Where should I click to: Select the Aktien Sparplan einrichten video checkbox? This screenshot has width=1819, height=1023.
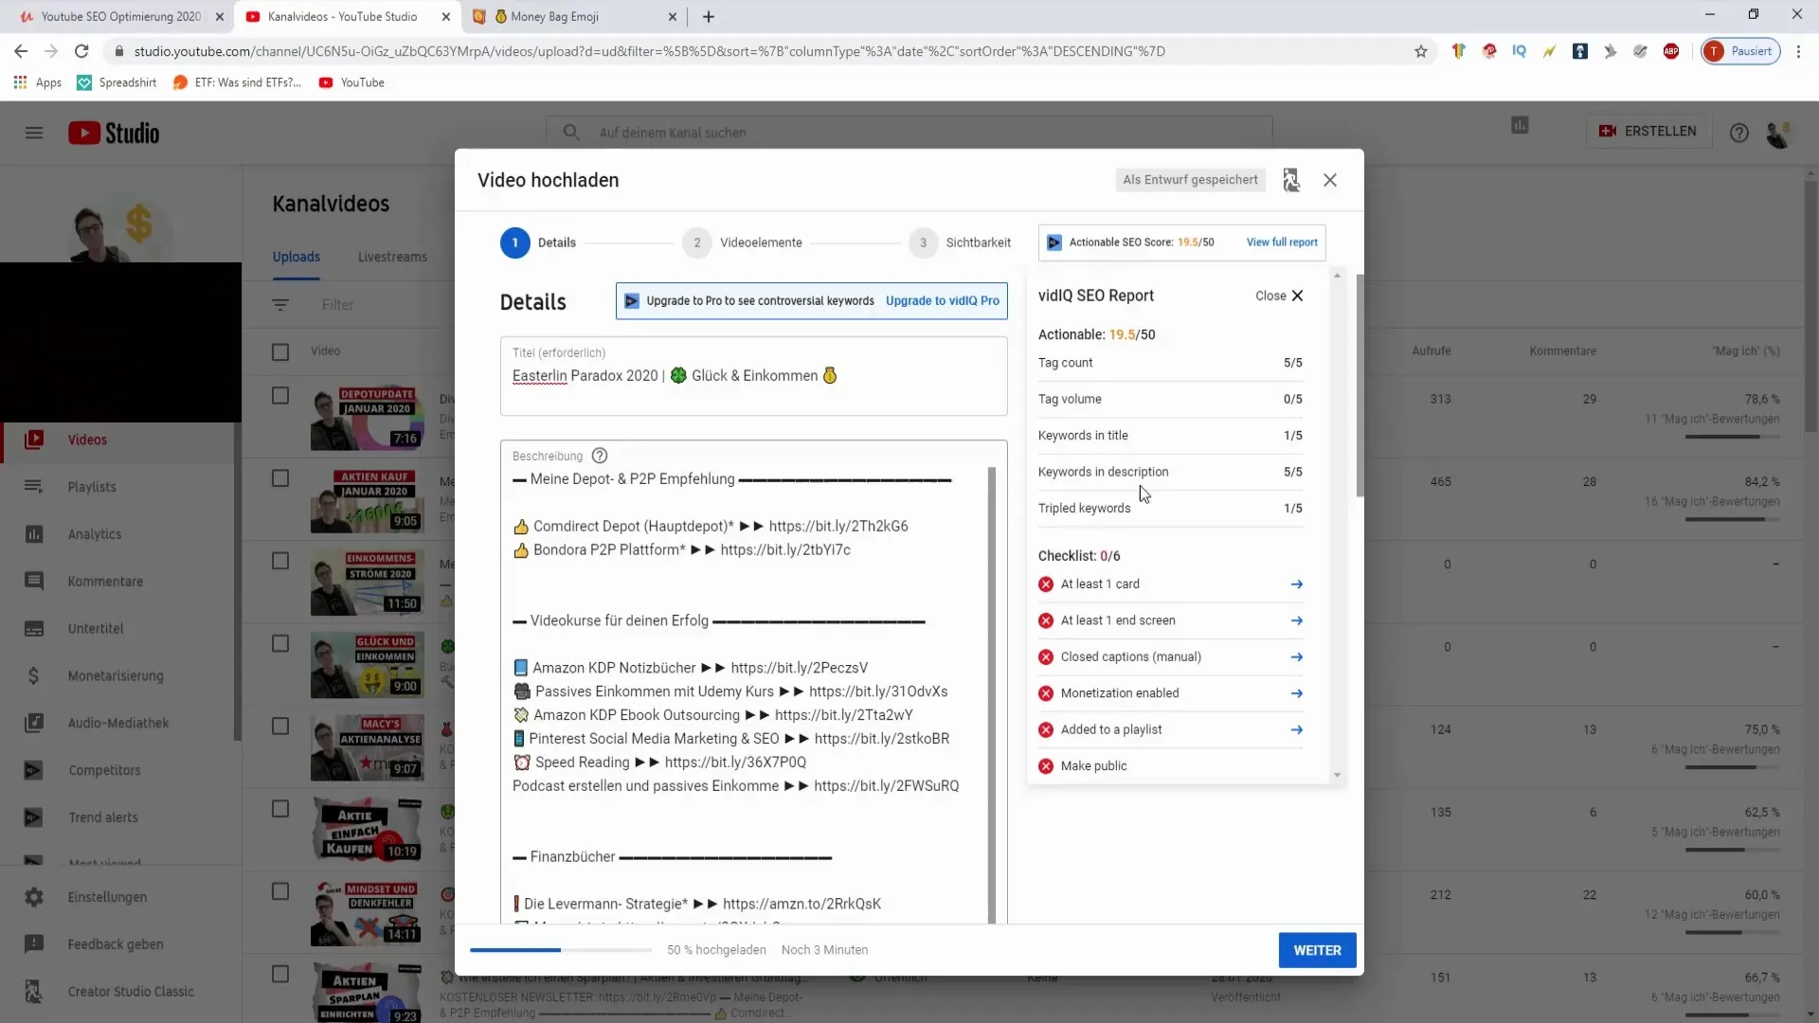click(280, 974)
